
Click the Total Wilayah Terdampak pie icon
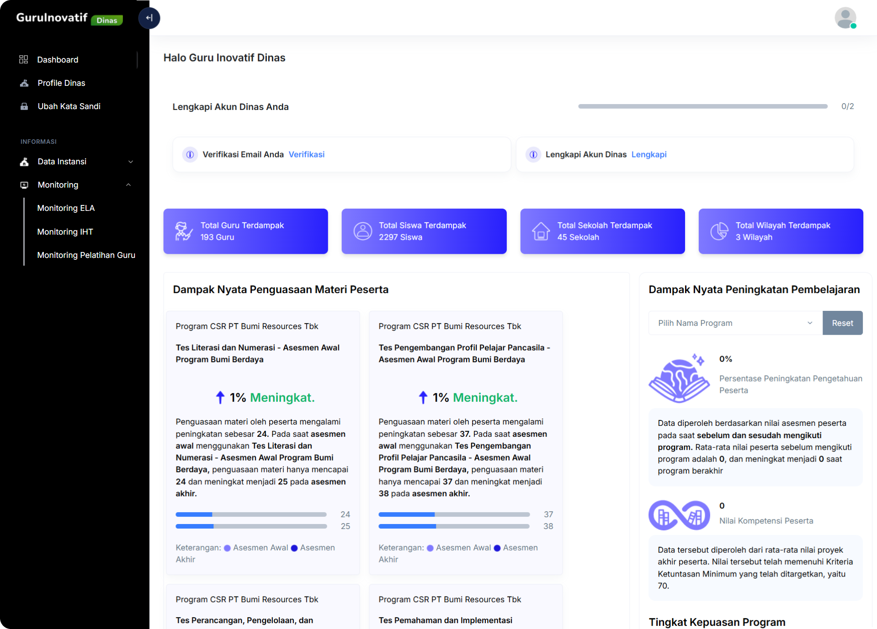point(719,231)
